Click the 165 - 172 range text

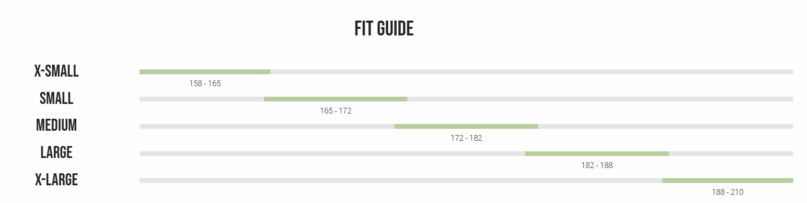pyautogui.click(x=336, y=111)
